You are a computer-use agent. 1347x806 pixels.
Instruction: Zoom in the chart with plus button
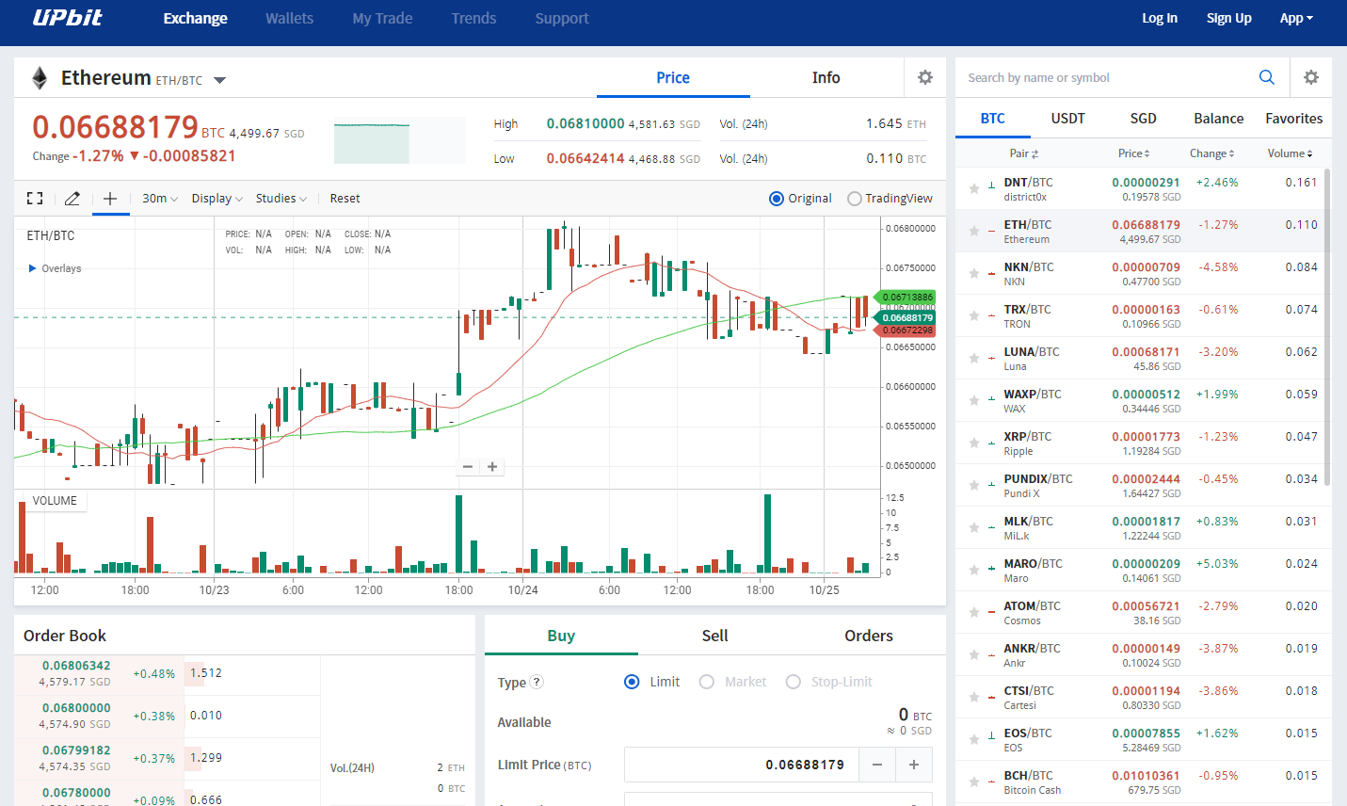[492, 467]
